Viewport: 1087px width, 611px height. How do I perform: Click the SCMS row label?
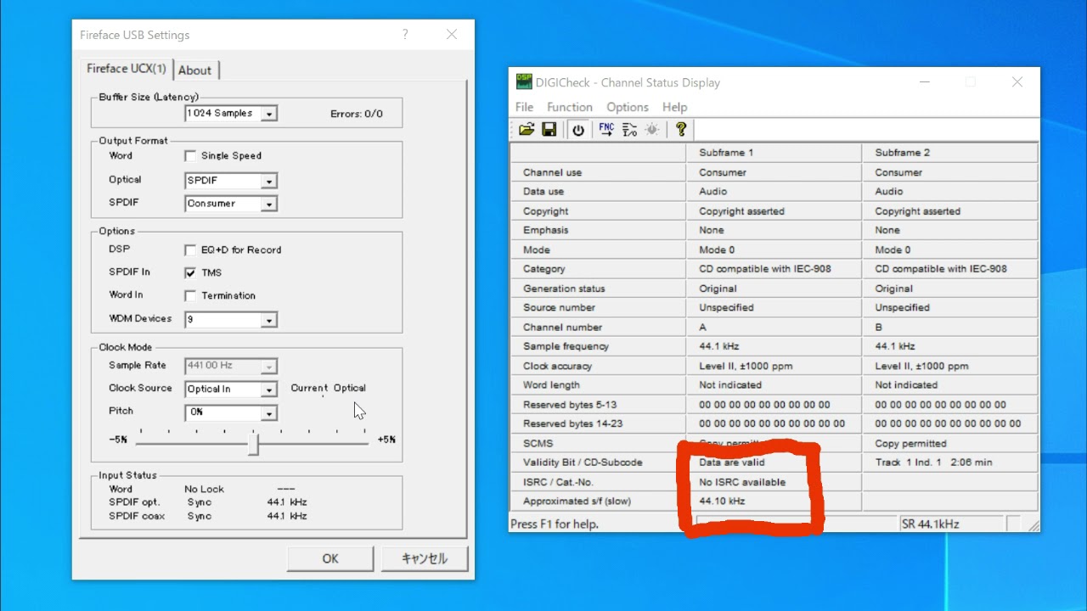click(x=538, y=443)
